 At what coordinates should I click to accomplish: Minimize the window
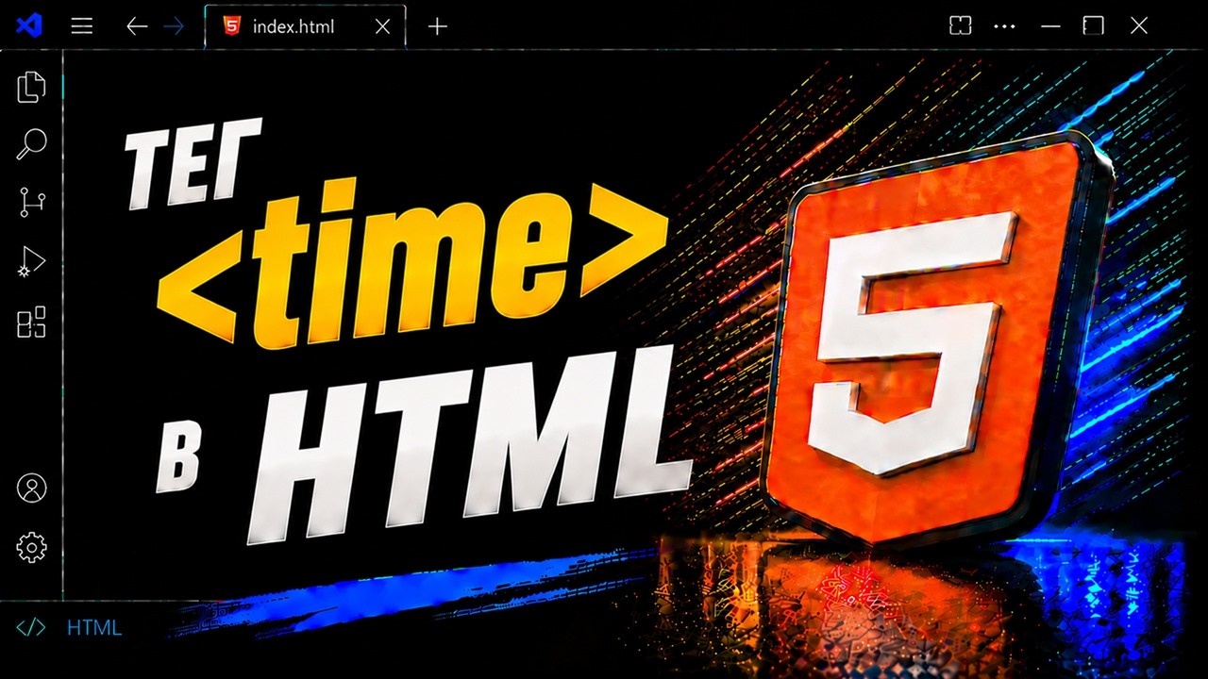1050,26
